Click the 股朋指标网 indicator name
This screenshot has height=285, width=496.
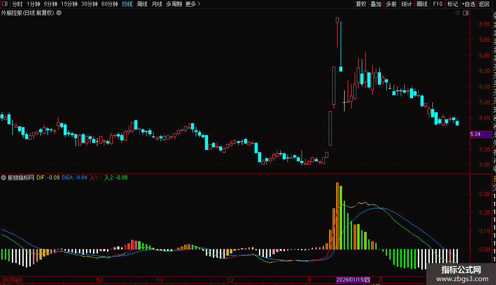pyautogui.click(x=21, y=178)
